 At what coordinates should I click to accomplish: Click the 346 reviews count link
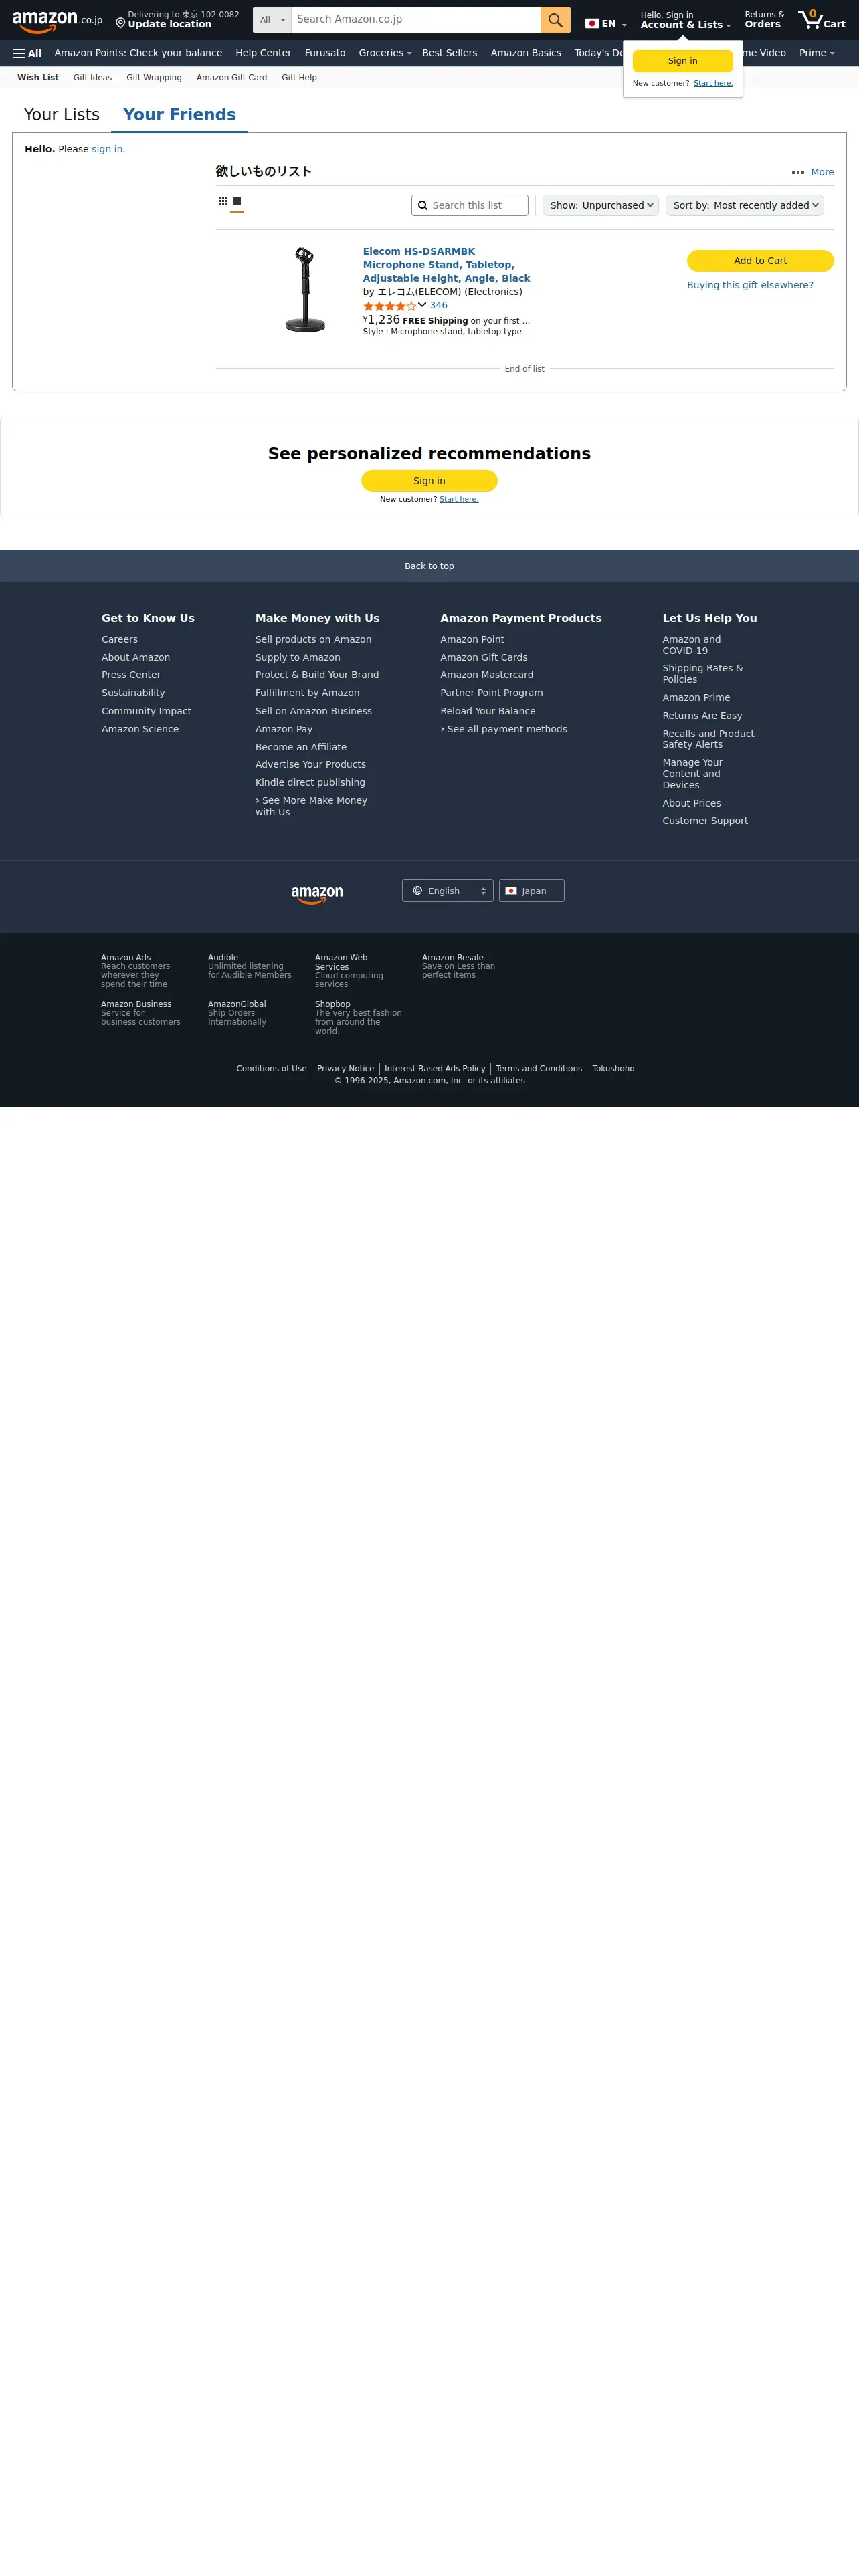point(439,305)
